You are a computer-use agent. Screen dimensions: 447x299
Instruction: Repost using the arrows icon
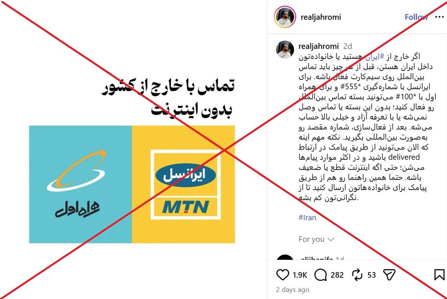pos(357,275)
